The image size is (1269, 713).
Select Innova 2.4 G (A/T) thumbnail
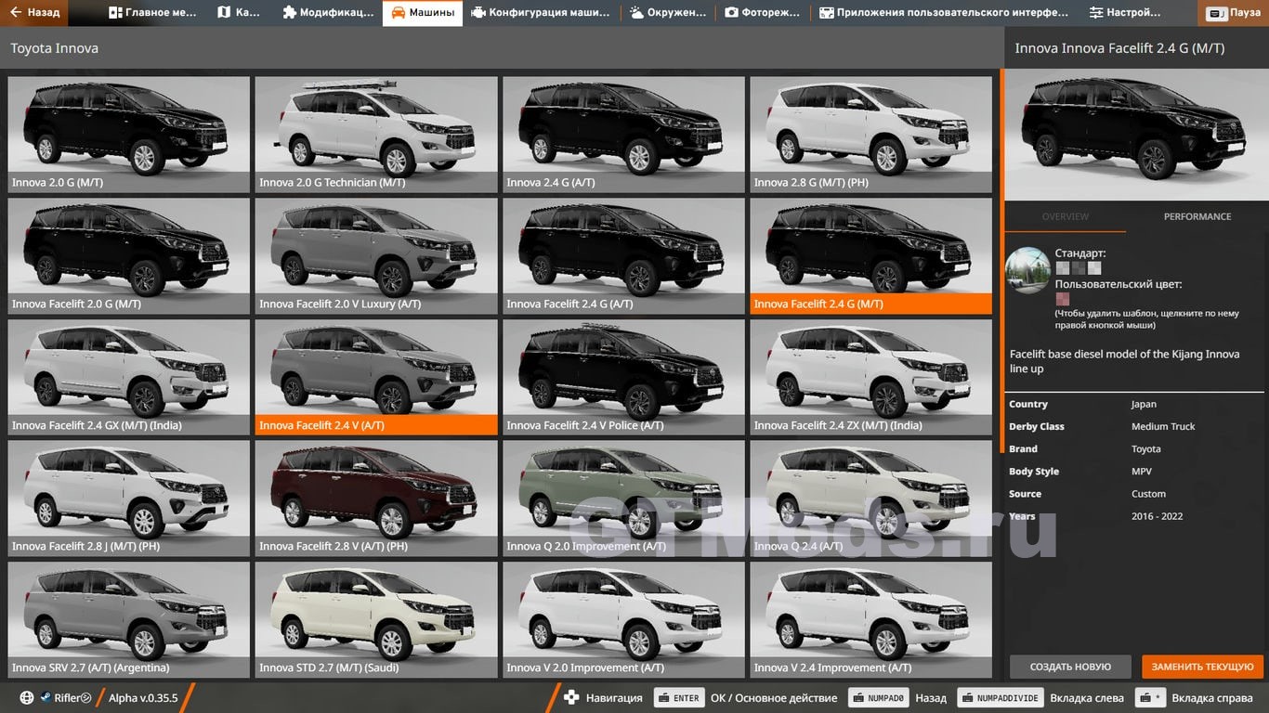(x=623, y=135)
